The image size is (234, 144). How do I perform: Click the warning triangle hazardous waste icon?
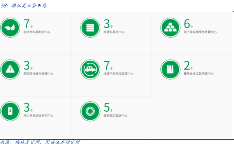(10, 70)
